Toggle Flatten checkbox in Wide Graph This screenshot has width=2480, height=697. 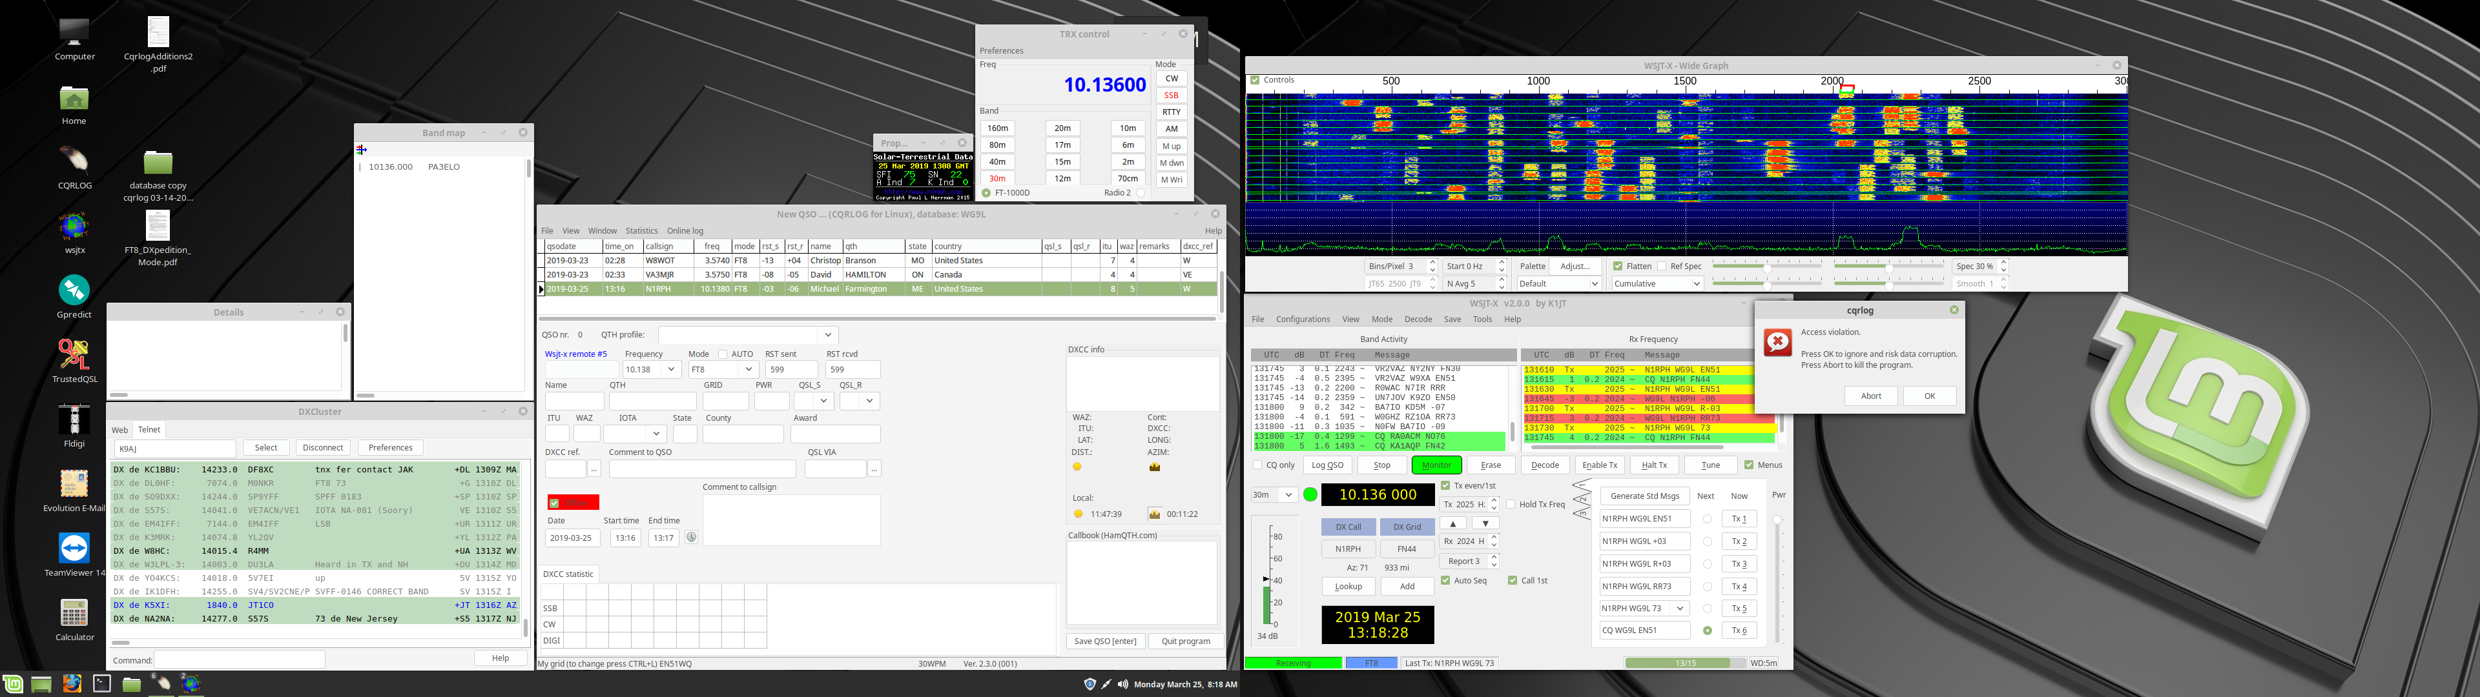(1618, 267)
